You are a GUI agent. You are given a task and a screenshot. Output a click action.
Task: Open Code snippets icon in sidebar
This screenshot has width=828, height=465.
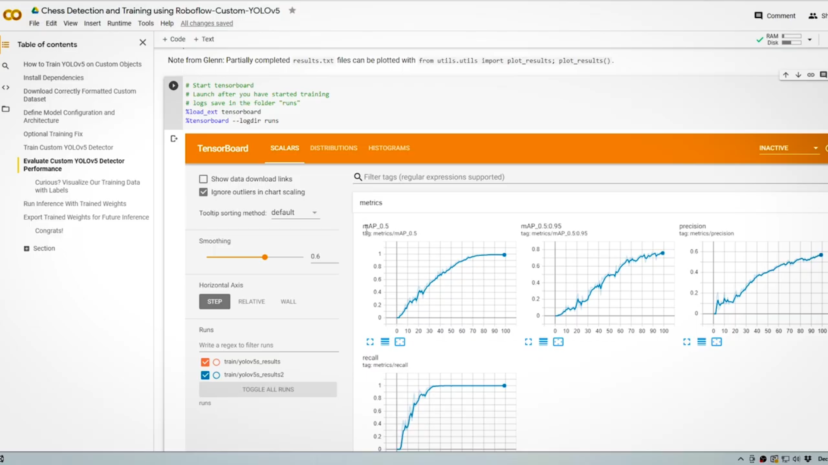point(6,87)
